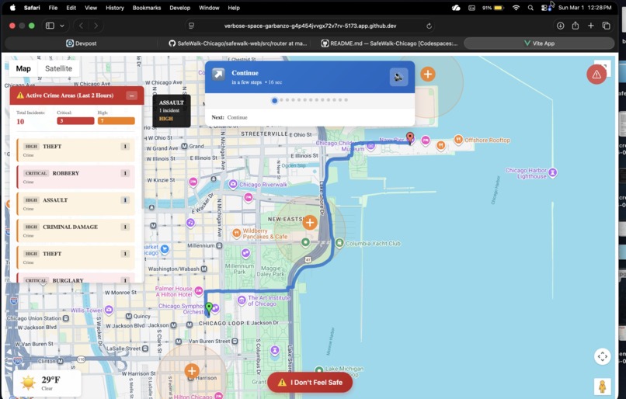Image resolution: width=626 pixels, height=399 pixels.
Task: Switch map to Satellite view
Action: pos(59,68)
